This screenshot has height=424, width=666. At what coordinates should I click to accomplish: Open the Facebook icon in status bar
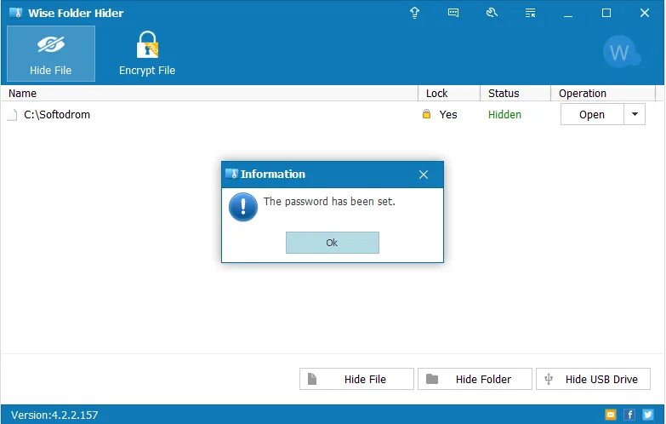pyautogui.click(x=629, y=415)
